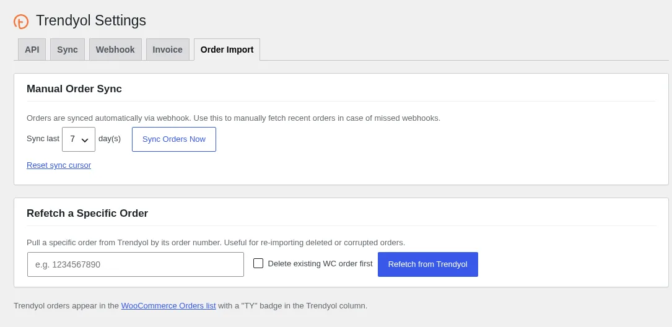
Task: Go to the Webhook tab
Action: point(115,50)
